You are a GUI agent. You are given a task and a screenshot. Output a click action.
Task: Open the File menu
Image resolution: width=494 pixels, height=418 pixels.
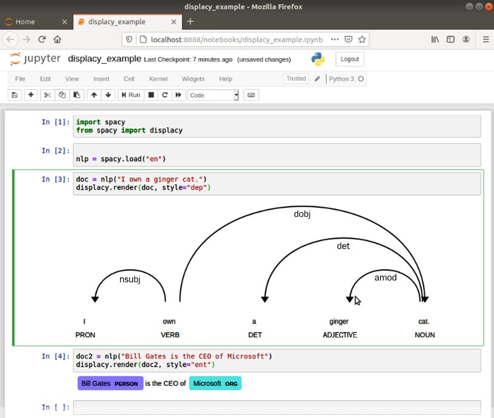(20, 79)
